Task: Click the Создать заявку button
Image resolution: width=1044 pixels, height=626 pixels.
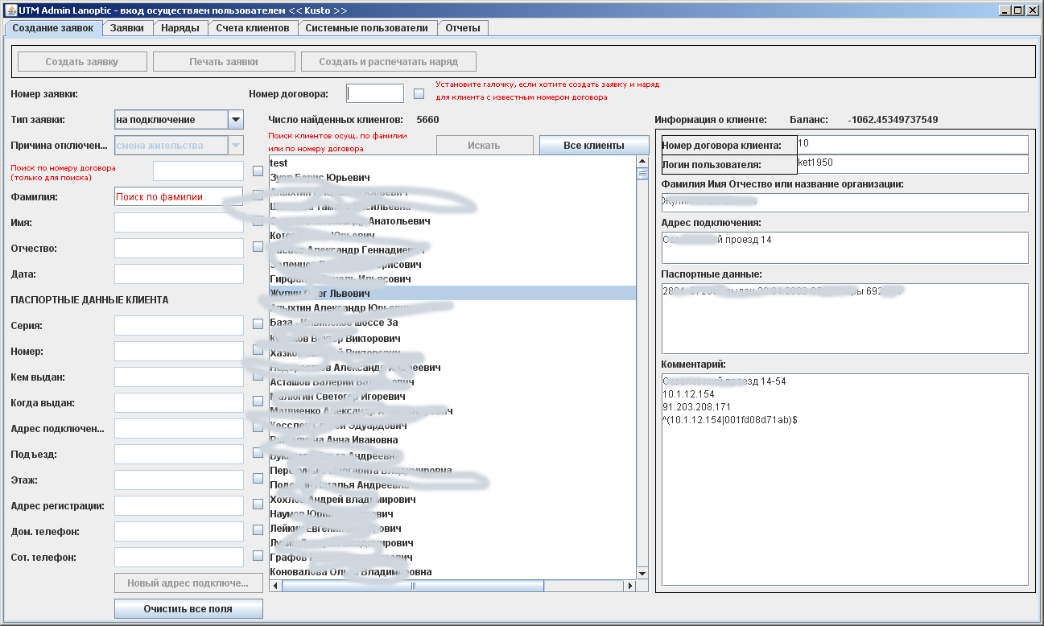Action: (82, 62)
